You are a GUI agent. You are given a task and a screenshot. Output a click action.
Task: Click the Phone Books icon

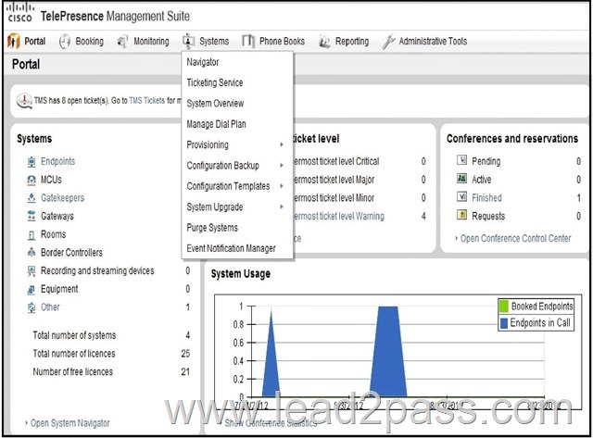pyautogui.click(x=248, y=41)
